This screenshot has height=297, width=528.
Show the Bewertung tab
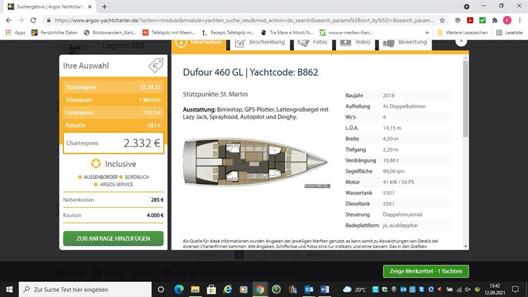405,42
